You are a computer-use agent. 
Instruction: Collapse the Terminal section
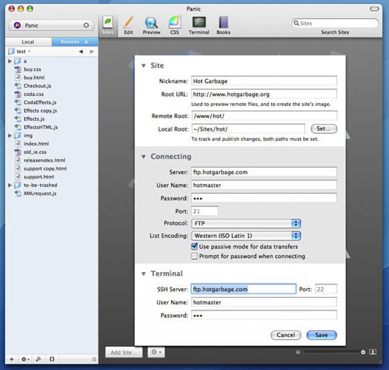click(x=143, y=274)
